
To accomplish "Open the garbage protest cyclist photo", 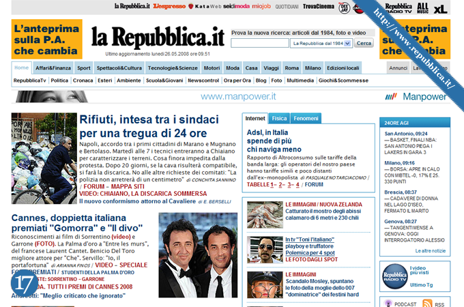I will pyautogui.click(x=44, y=158).
